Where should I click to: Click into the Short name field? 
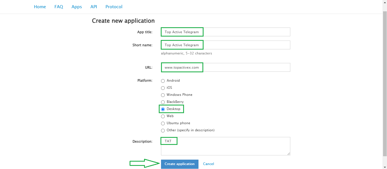point(226,45)
